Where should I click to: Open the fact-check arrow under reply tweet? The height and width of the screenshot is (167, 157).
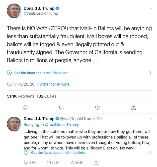click(x=150, y=152)
